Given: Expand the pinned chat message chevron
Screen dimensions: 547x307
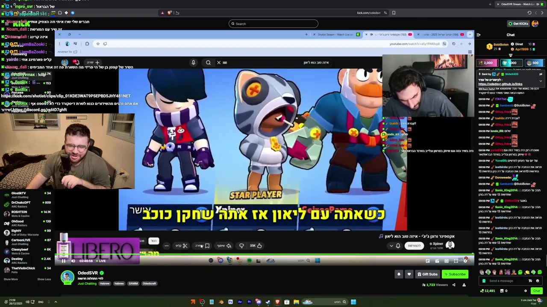Looking at the screenshot, I should coord(541,81).
